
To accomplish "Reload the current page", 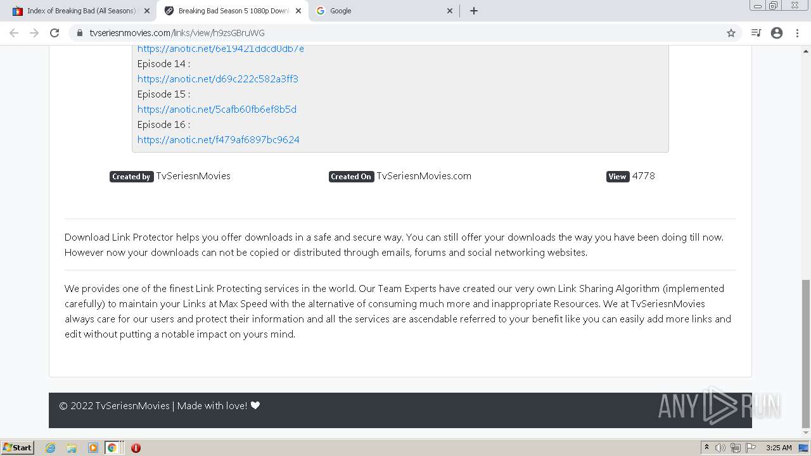I will pyautogui.click(x=54, y=33).
